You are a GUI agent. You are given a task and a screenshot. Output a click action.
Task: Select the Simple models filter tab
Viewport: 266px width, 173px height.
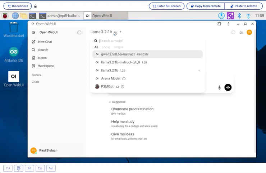(118, 47)
